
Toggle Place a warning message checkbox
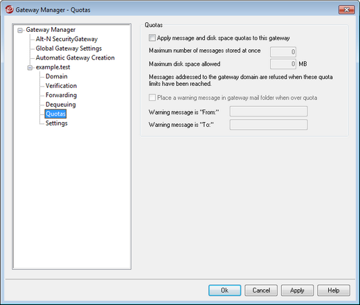click(152, 98)
